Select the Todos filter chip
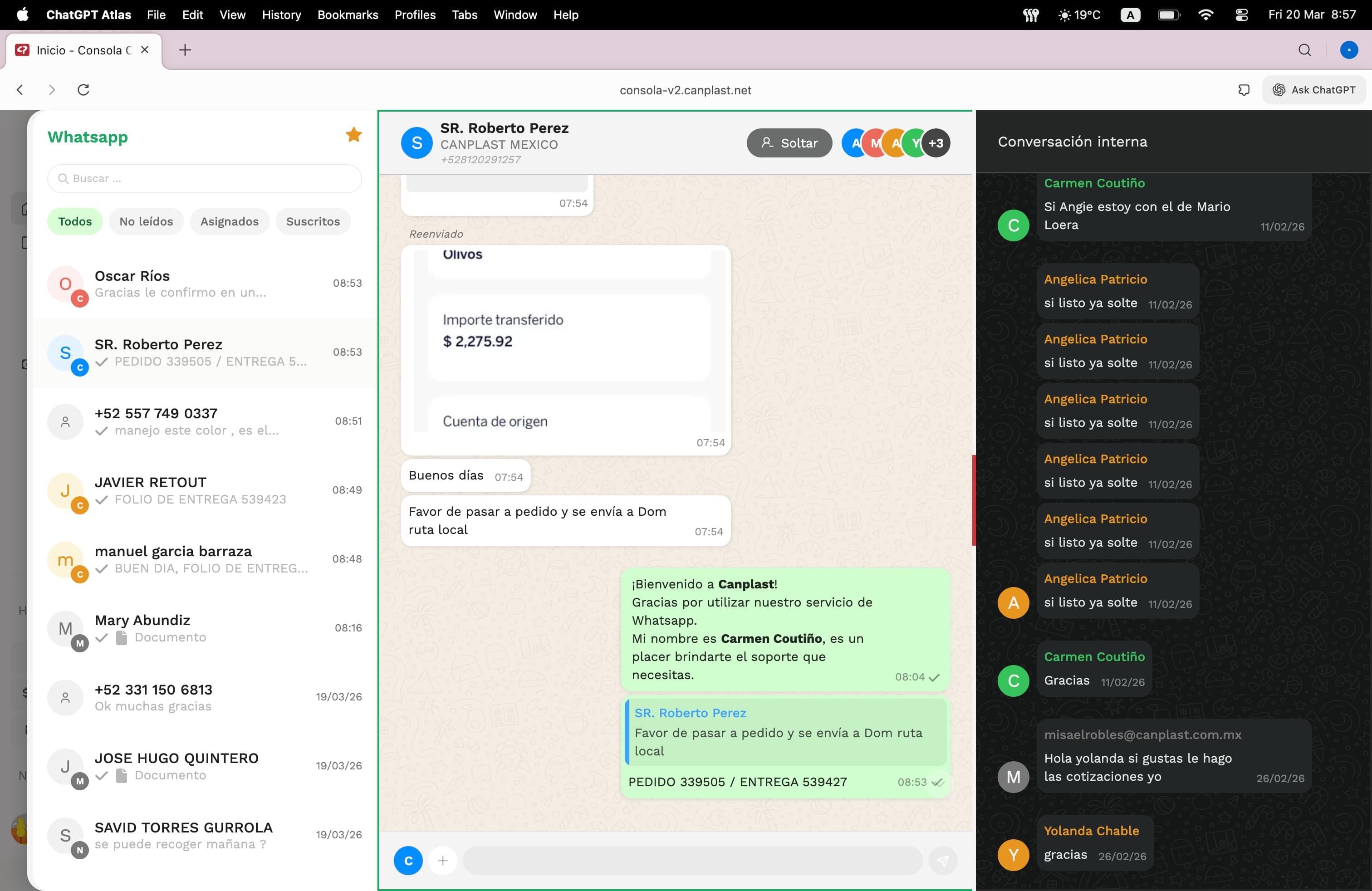This screenshot has height=891, width=1372. [75, 221]
